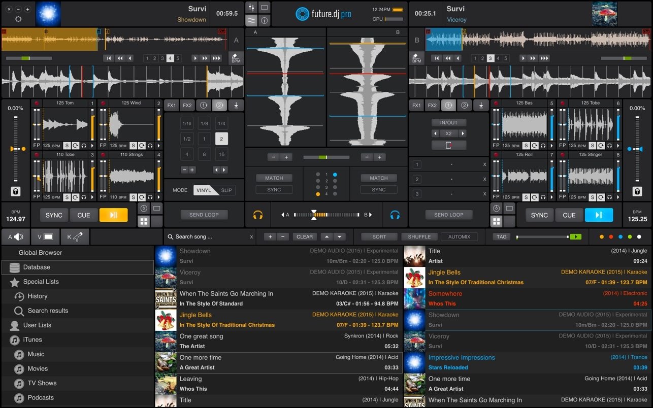The image size is (653, 408).
Task: Open the video tab labeled V
Action: tap(45, 237)
